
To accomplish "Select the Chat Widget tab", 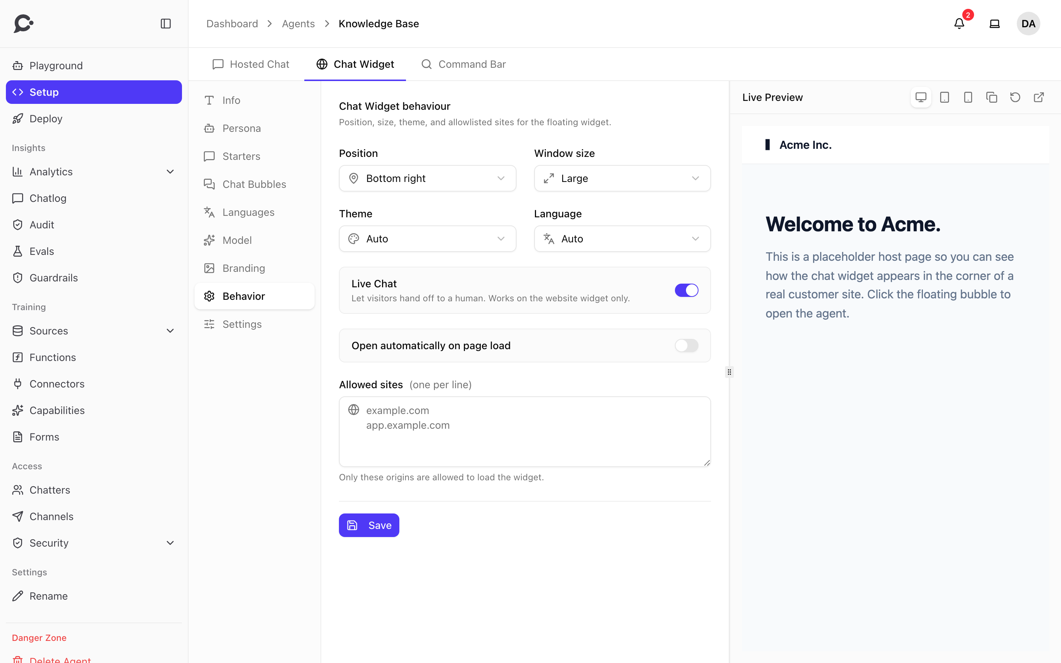I will tap(355, 64).
